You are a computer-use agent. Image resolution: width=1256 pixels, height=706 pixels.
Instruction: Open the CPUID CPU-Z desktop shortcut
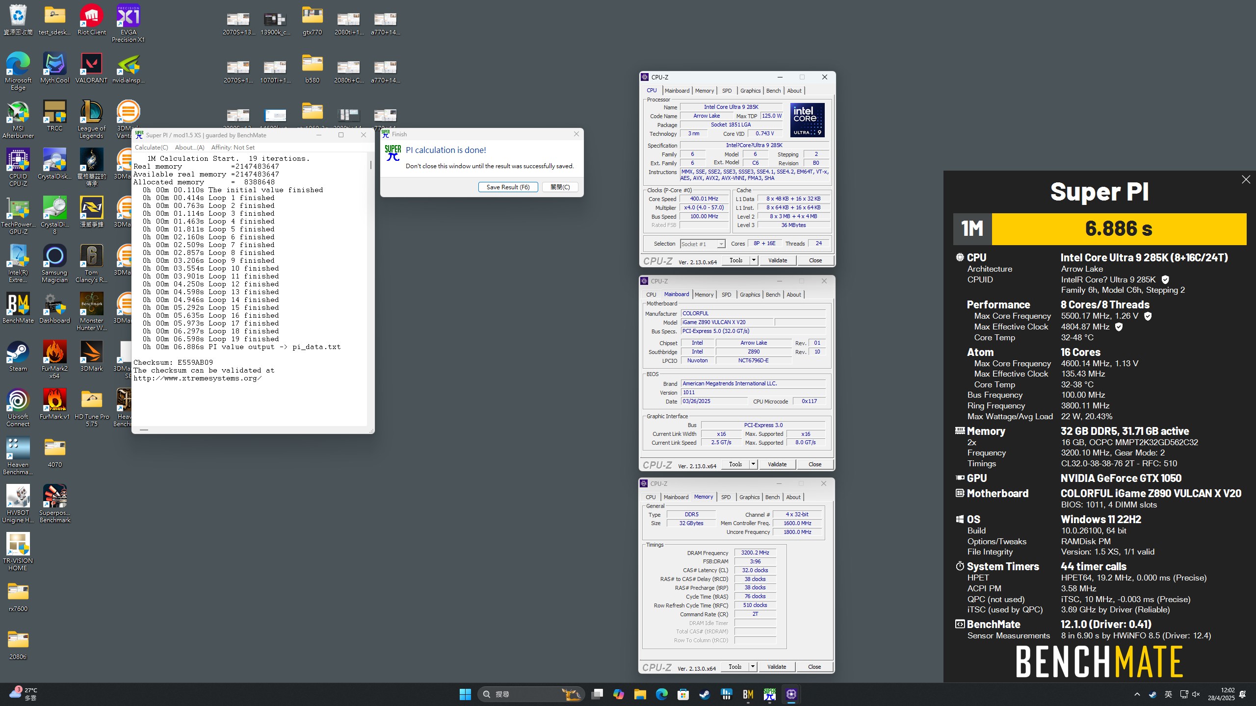point(18,167)
